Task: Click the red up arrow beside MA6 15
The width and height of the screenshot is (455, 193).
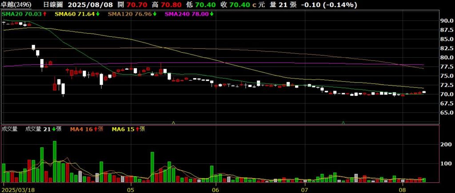Action: click(137, 129)
